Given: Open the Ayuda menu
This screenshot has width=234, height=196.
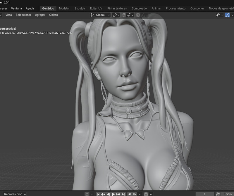Looking at the screenshot, I should 30,8.
